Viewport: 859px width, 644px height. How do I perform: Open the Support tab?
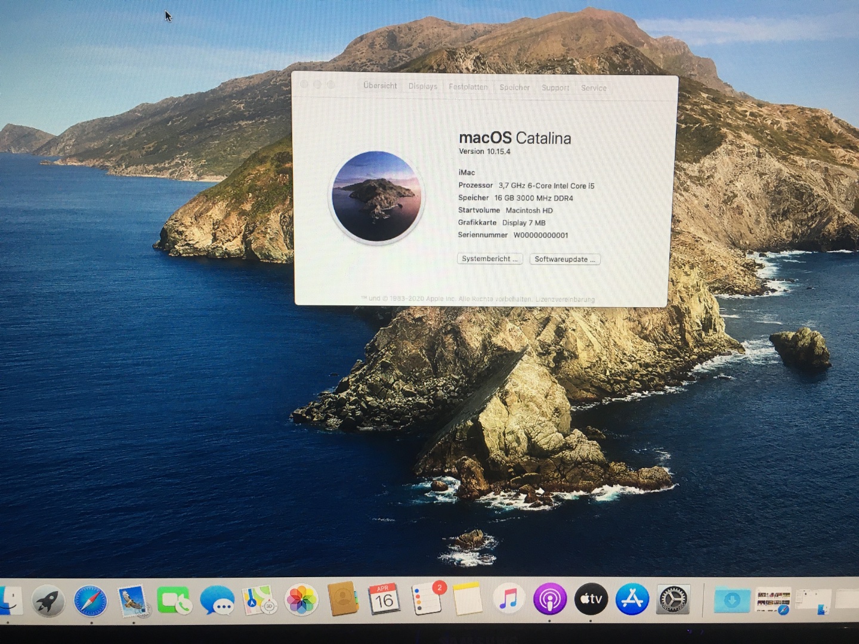coord(555,88)
